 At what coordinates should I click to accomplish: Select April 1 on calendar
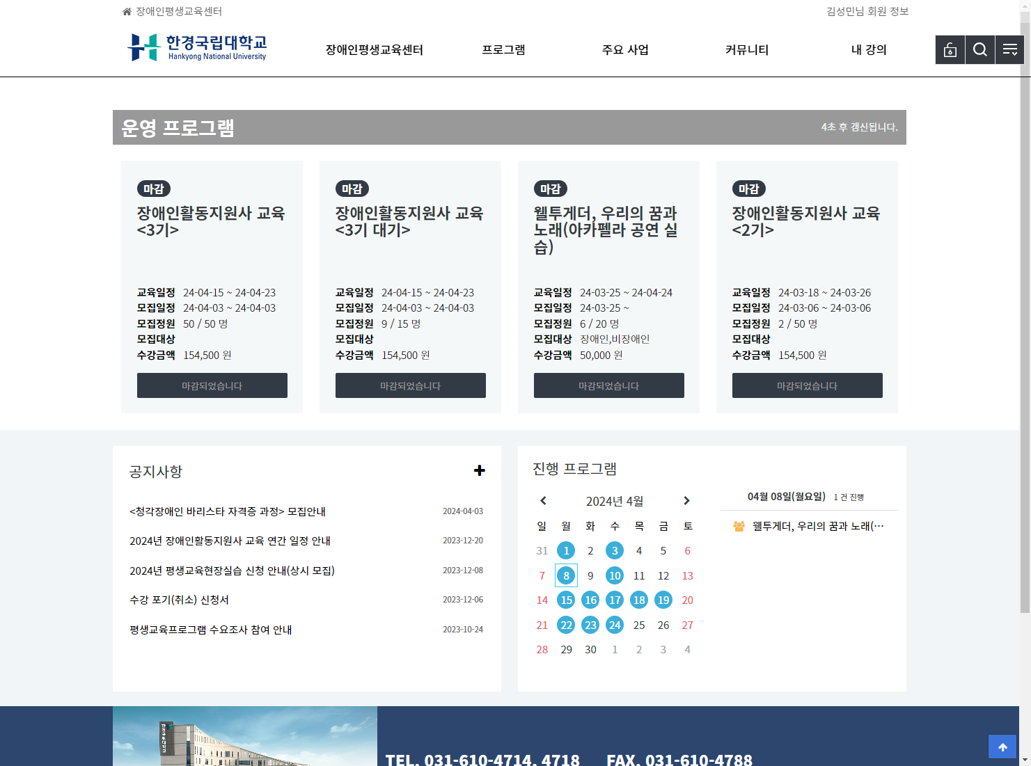click(x=566, y=551)
